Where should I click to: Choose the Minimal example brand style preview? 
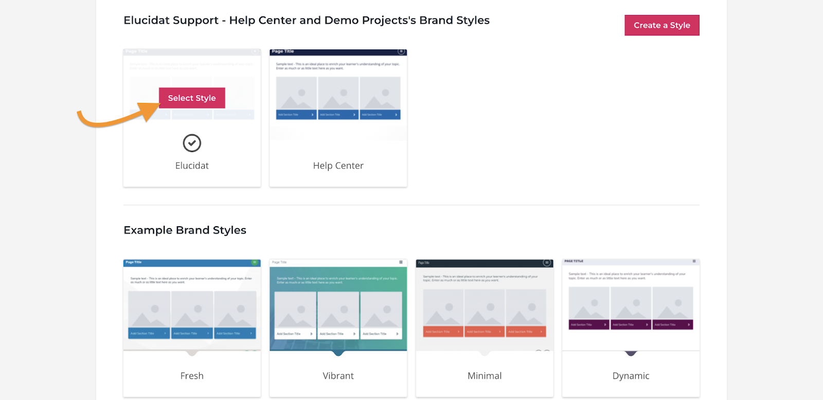click(485, 305)
